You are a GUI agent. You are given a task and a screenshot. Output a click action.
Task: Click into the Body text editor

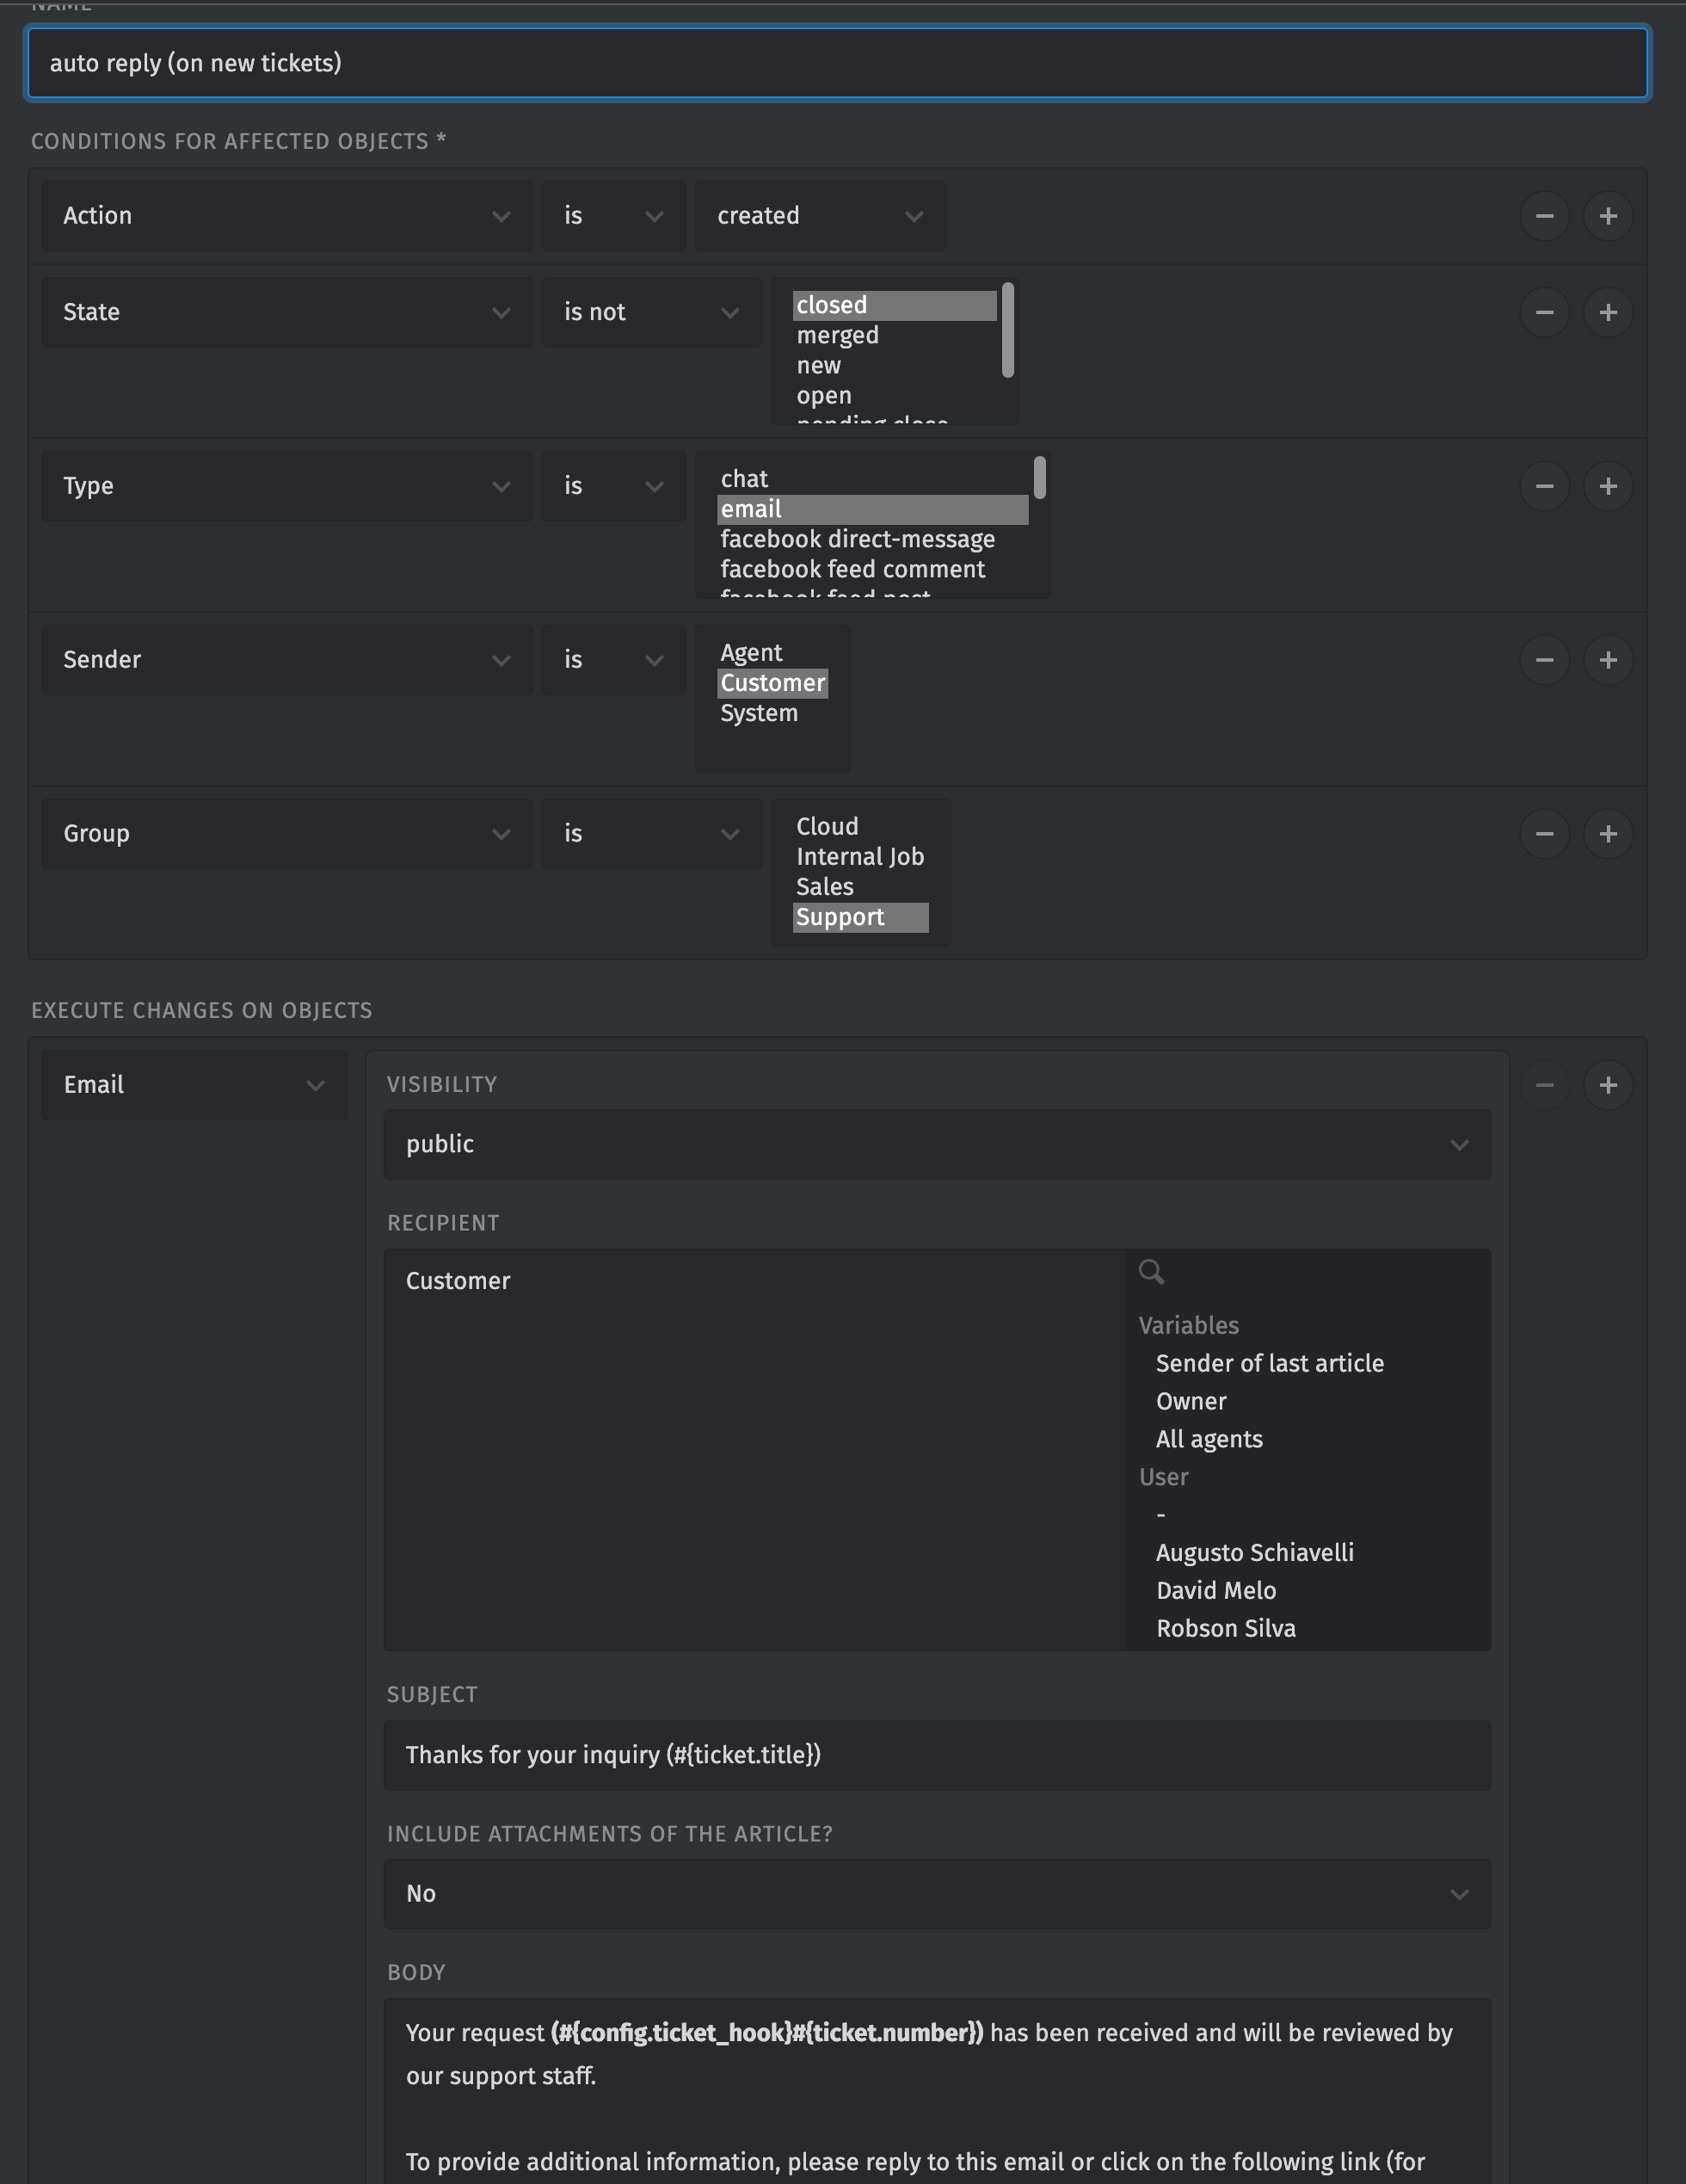pos(938,2090)
